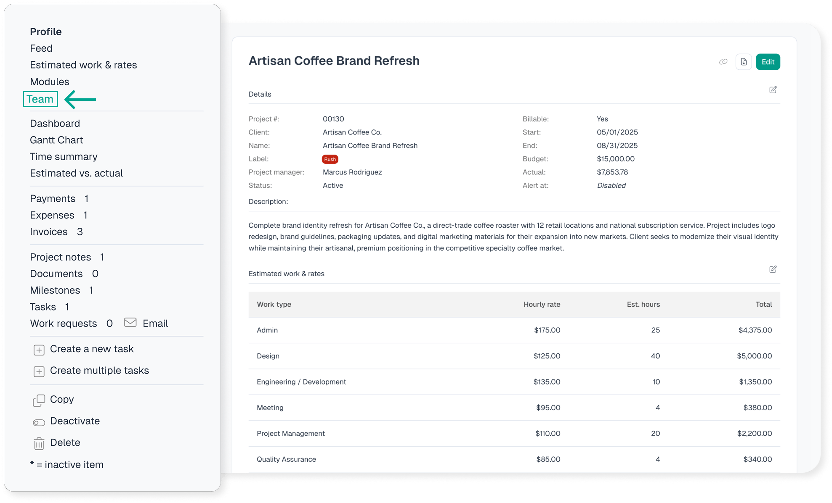The width and height of the screenshot is (832, 503).
Task: Click the Delete trash can icon
Action: pos(39,443)
